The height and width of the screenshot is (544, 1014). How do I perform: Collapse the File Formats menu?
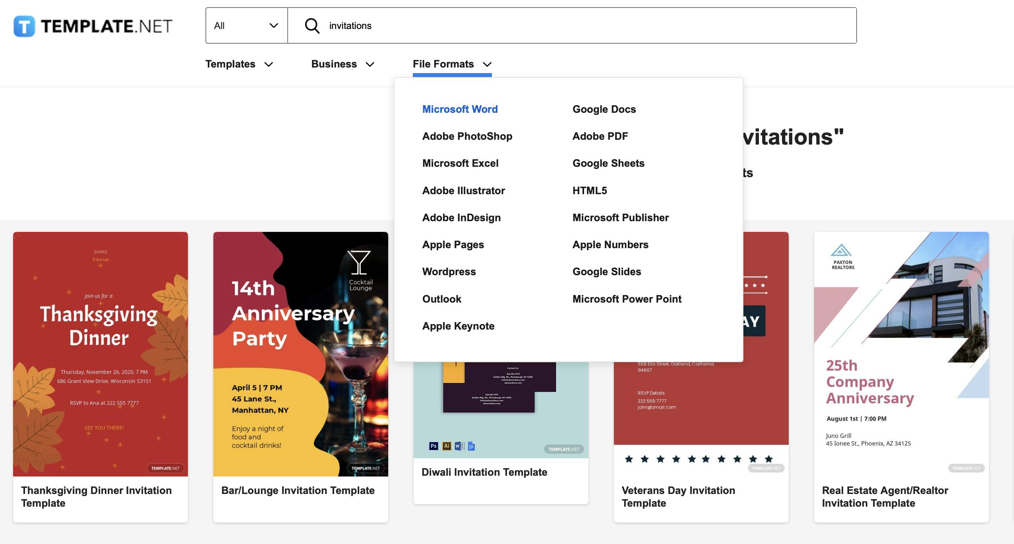click(x=452, y=64)
